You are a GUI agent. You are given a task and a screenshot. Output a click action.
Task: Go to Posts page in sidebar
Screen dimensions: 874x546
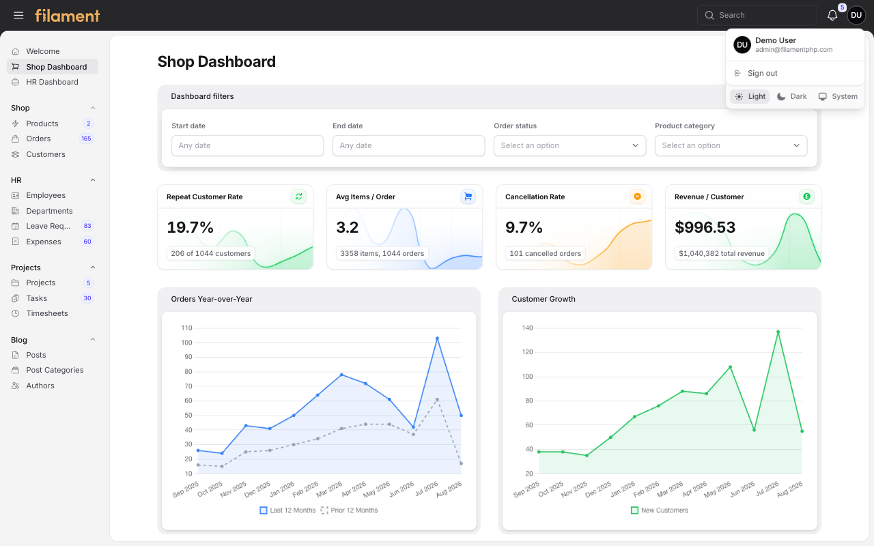(53, 355)
